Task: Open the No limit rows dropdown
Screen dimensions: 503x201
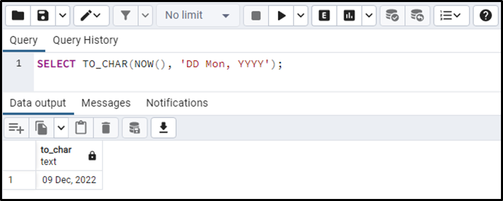Action: click(198, 15)
